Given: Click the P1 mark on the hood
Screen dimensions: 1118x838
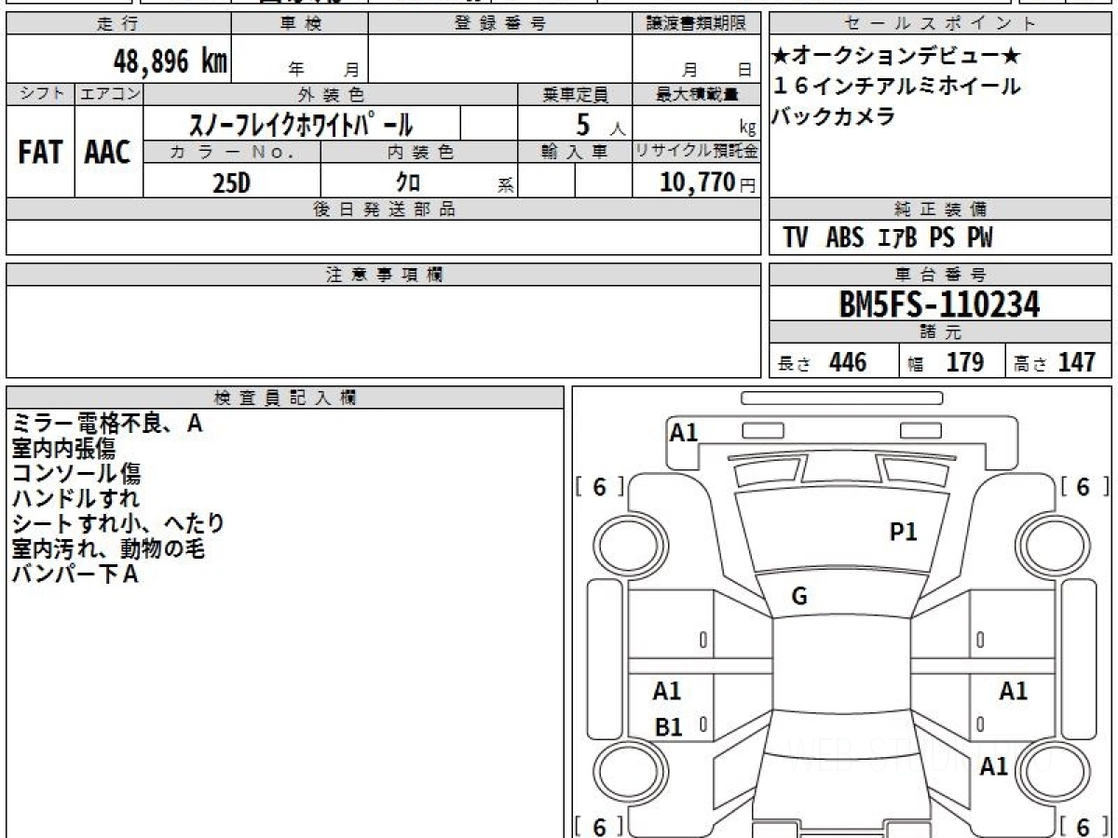Looking at the screenshot, I should pyautogui.click(x=904, y=532).
